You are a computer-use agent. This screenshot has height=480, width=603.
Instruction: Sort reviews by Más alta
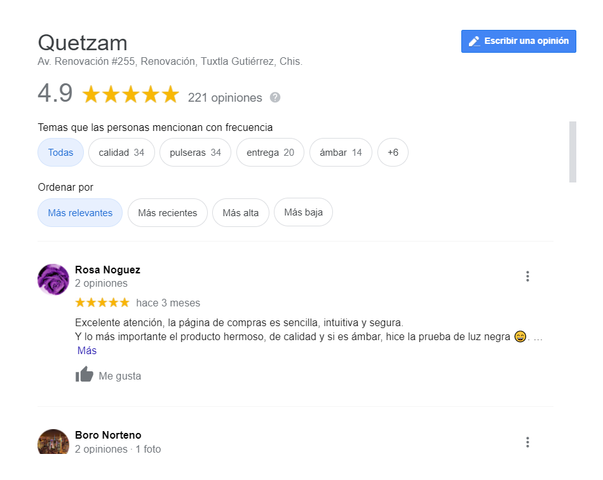tap(241, 213)
